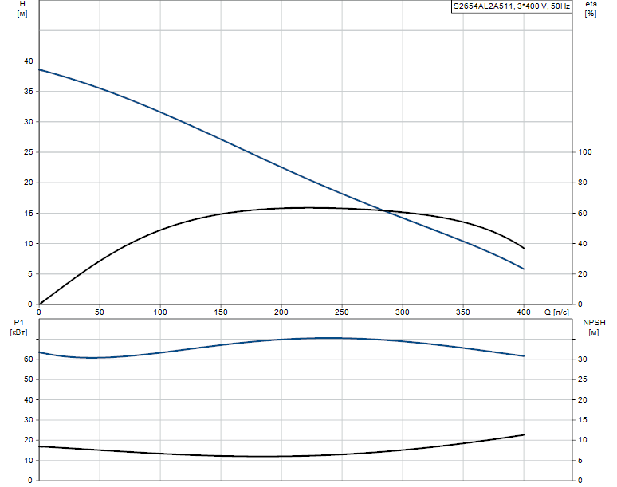Click the 35 tick on the H axis
617x487 pixels.
point(28,92)
